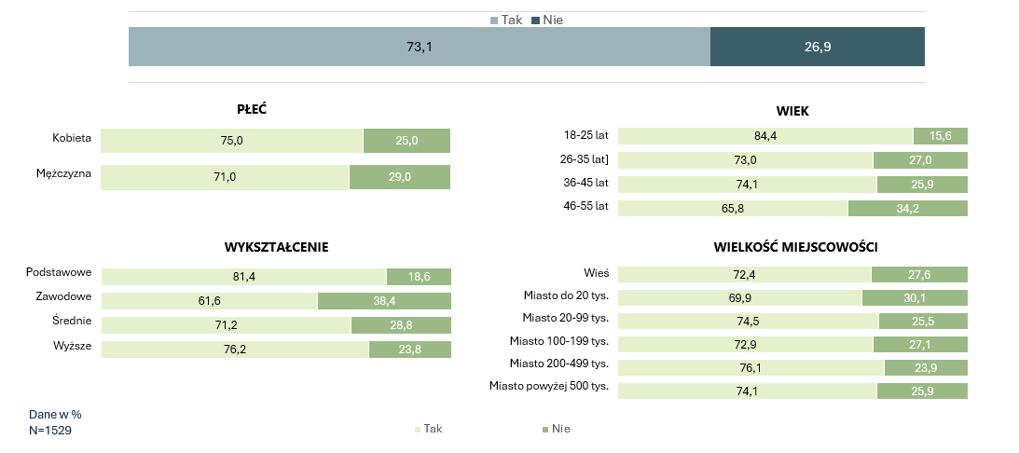Click the 46-55 lat 34,2 segment

pyautogui.click(x=907, y=209)
